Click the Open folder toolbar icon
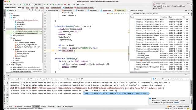Image resolution: width=196 pixels, height=110 pixels. pyautogui.click(x=5, y=5)
